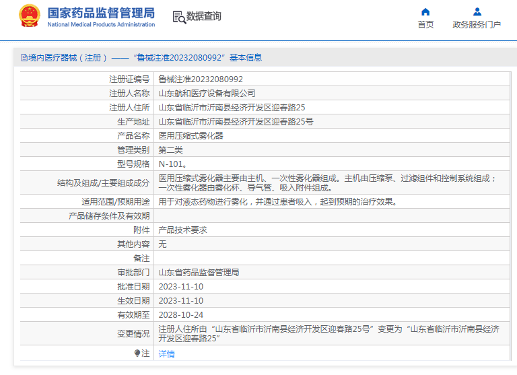Open the 详情 link
This screenshot has width=517, height=375.
(x=166, y=354)
